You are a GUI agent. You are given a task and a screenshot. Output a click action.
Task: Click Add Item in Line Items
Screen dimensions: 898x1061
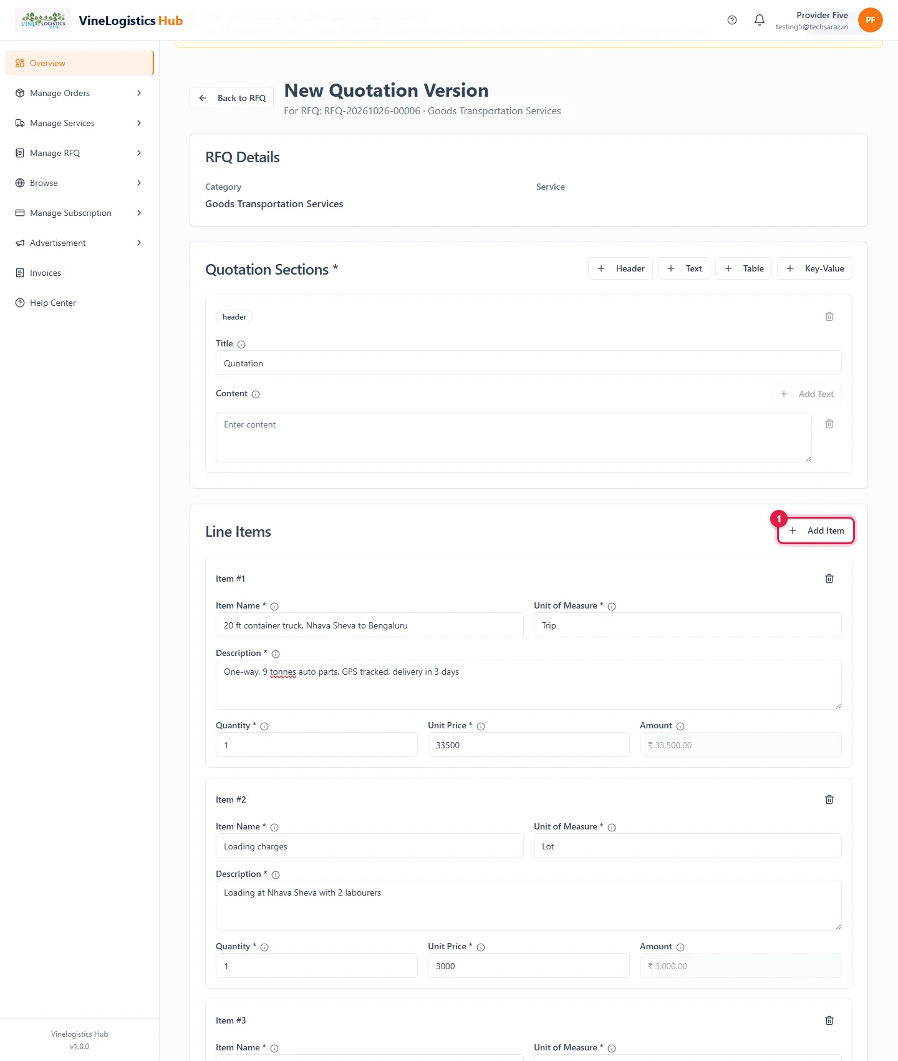coord(816,530)
